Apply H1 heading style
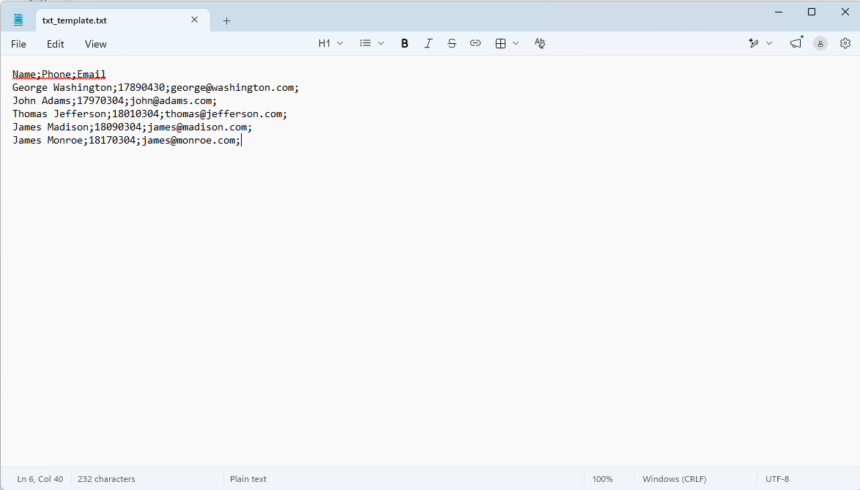860x490 pixels. click(x=324, y=43)
